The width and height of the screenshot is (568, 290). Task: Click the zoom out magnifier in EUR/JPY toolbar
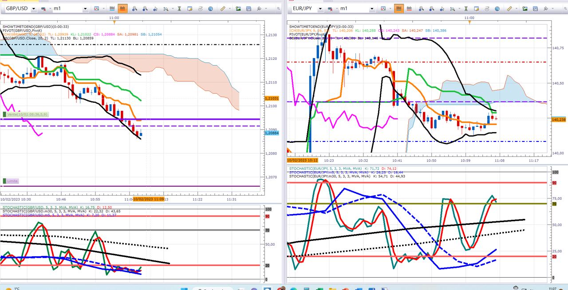pyautogui.click(x=432, y=8)
